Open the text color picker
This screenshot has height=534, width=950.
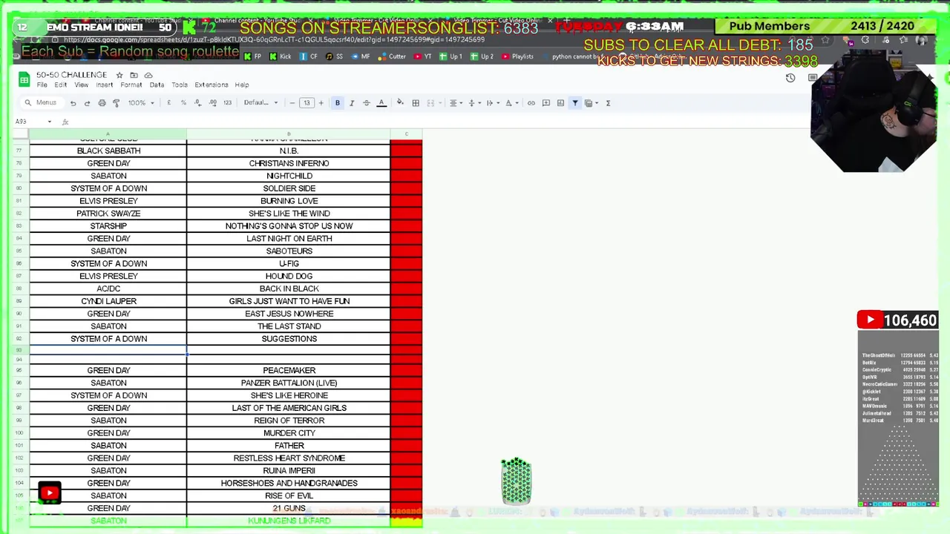point(381,103)
